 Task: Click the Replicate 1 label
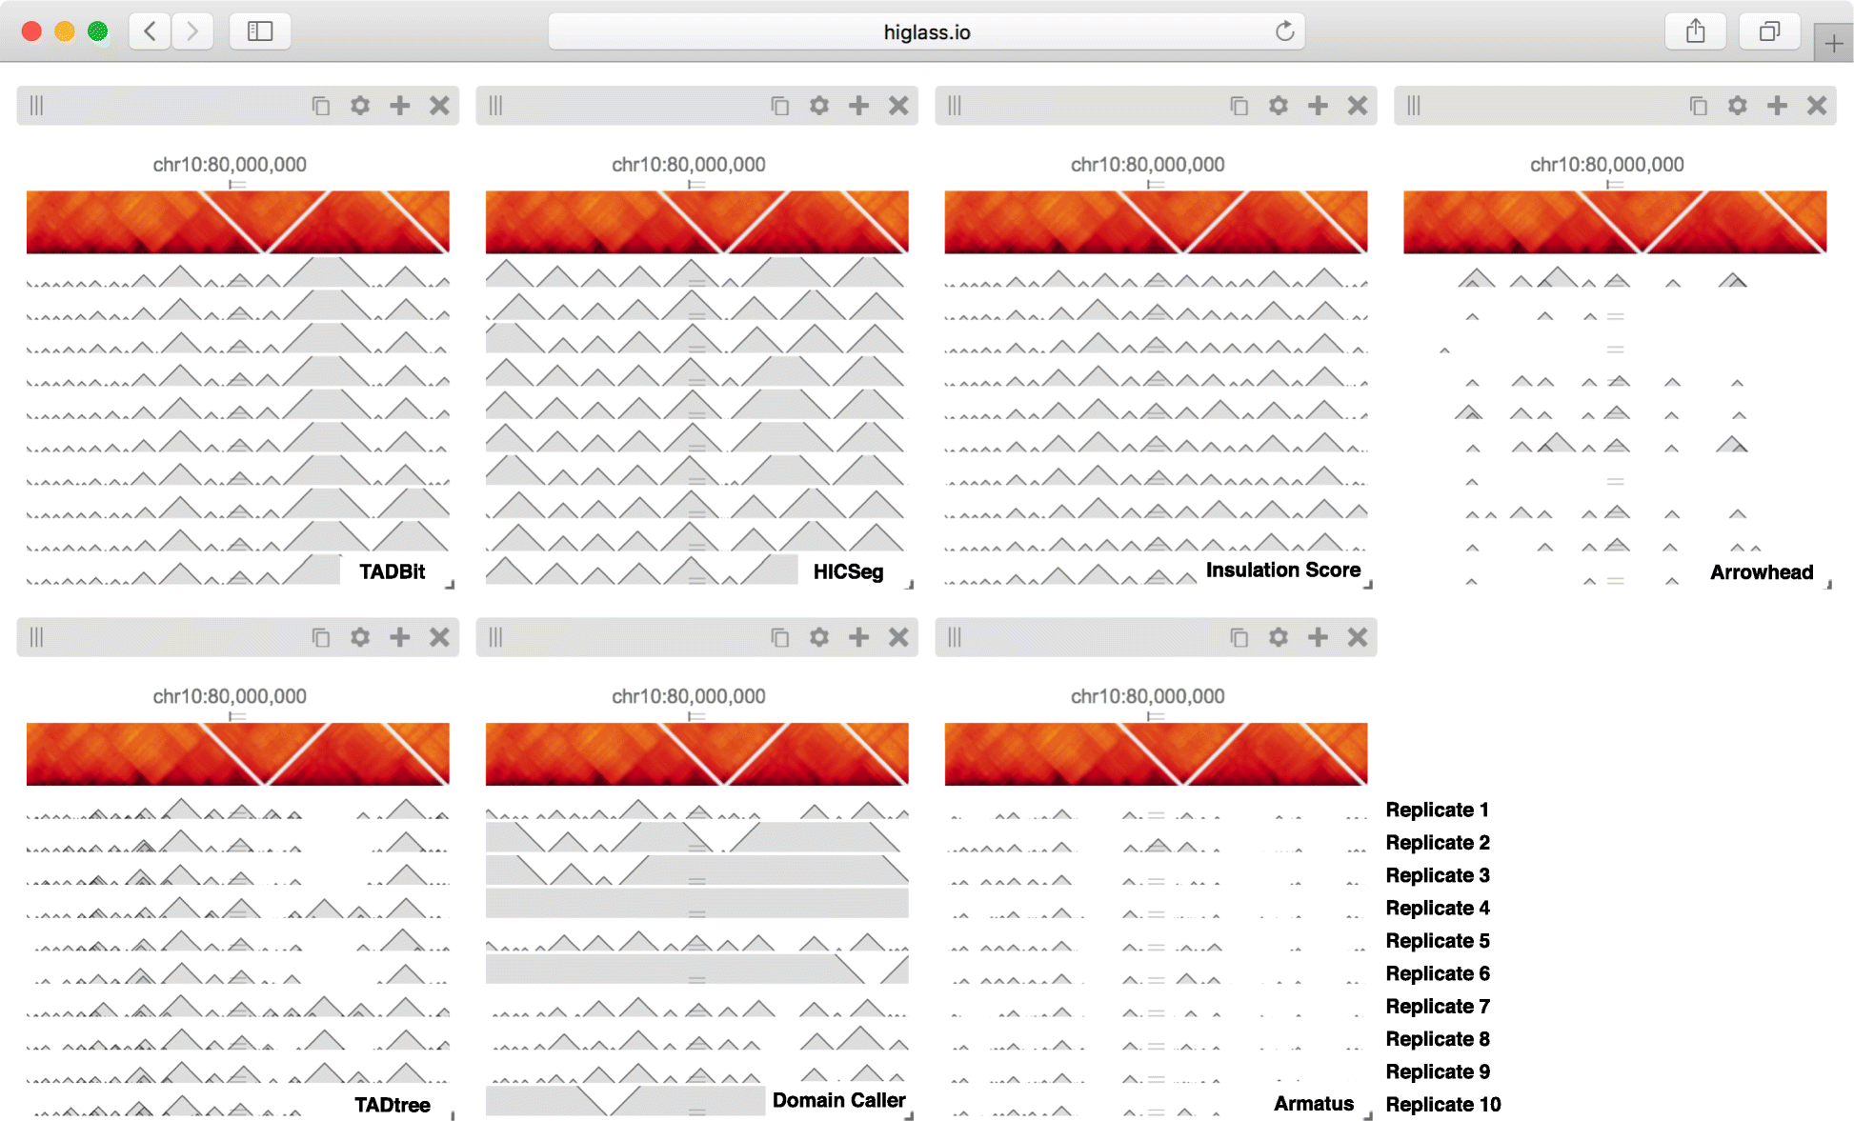click(1437, 810)
